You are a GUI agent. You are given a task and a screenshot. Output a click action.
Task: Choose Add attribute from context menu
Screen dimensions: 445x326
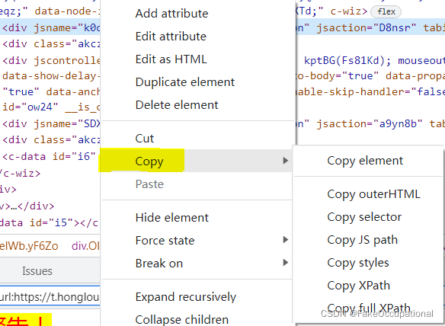point(171,14)
